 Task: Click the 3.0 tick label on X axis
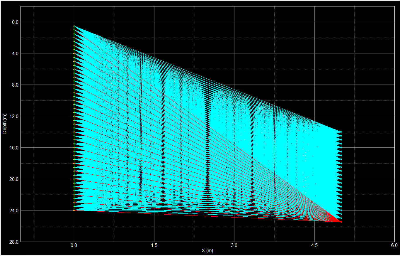234,245
